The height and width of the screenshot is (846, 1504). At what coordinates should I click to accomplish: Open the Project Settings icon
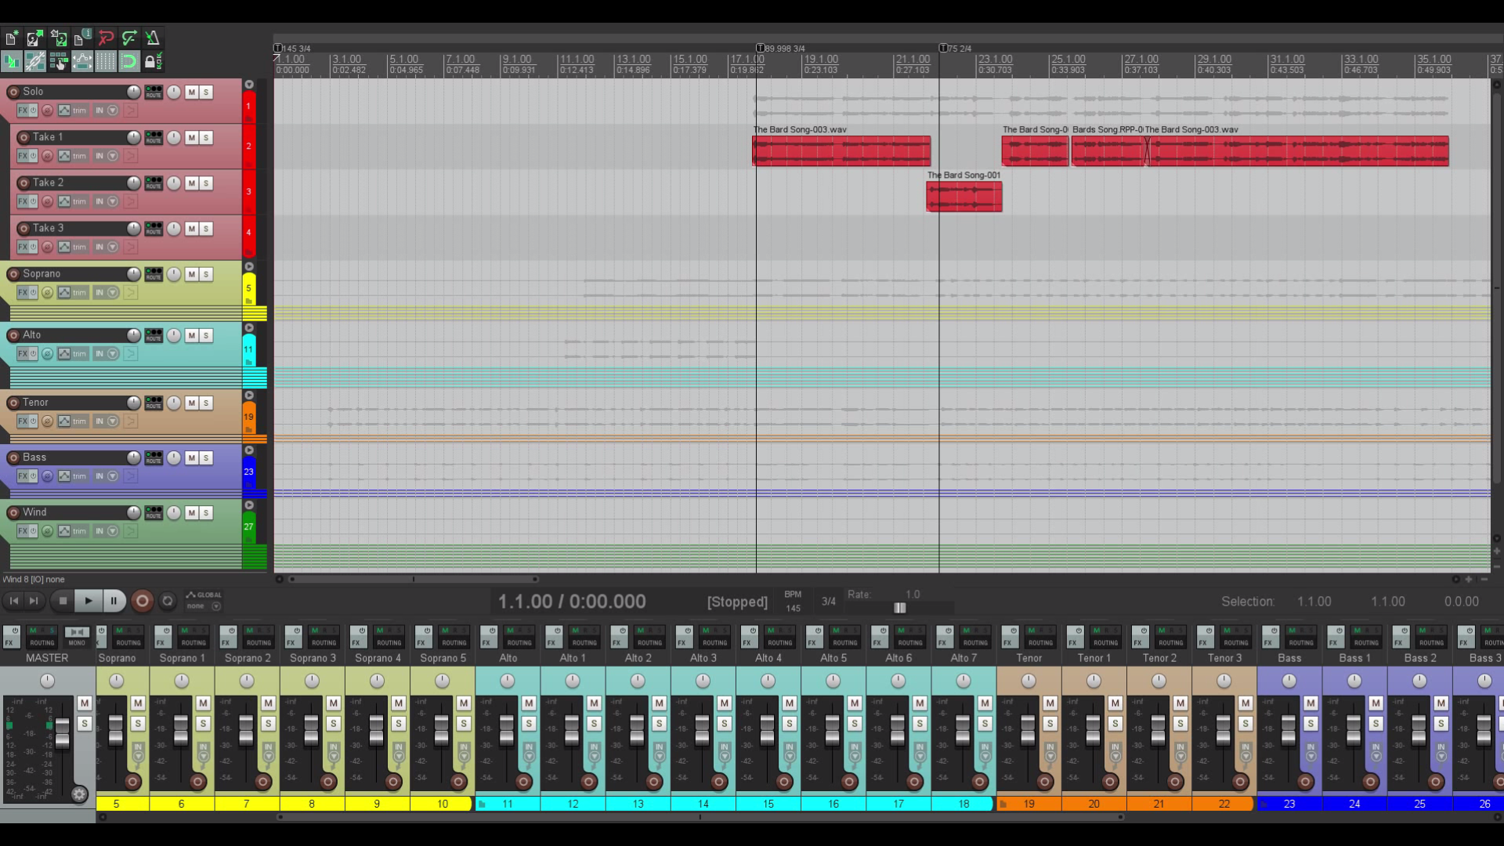[82, 38]
